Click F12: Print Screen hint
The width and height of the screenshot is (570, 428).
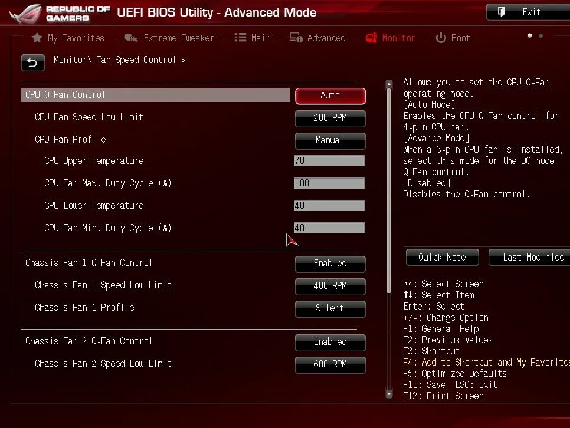(444, 396)
